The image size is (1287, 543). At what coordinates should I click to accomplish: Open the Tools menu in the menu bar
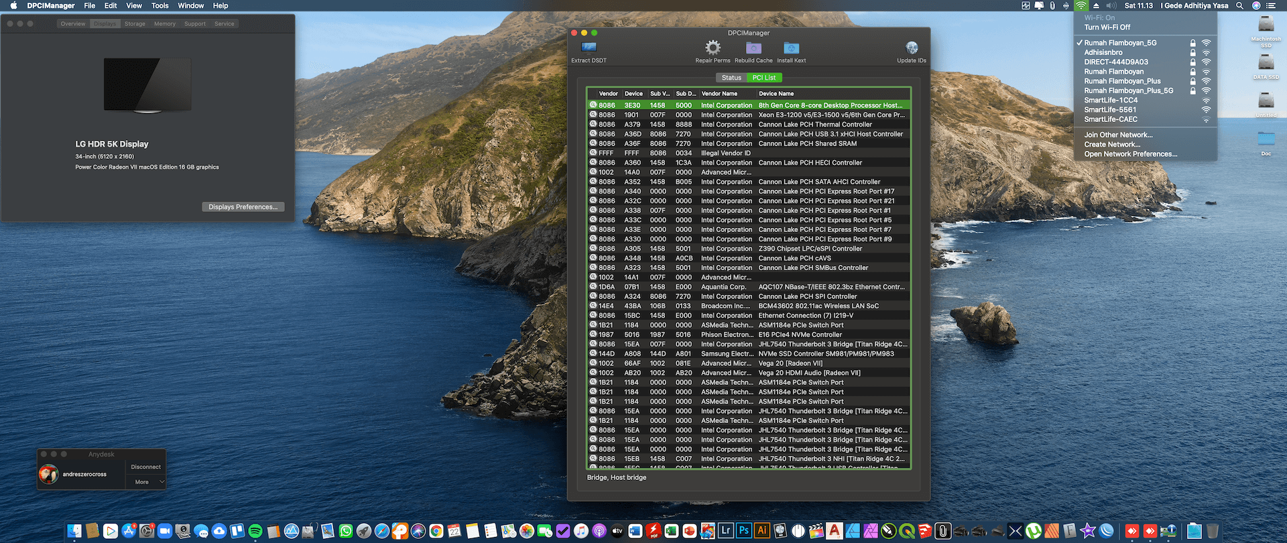(x=160, y=5)
